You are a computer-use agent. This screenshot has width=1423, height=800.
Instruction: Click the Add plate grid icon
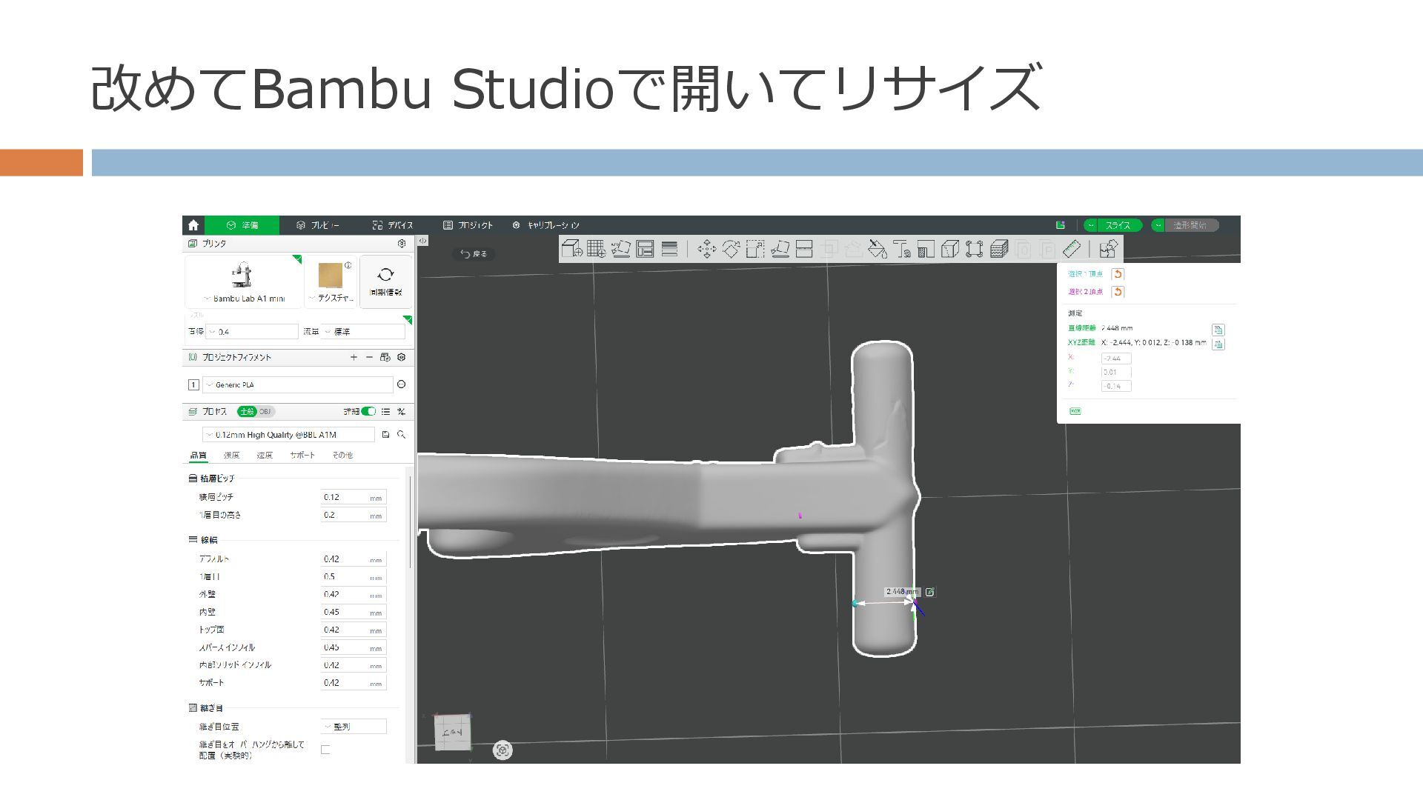click(596, 249)
